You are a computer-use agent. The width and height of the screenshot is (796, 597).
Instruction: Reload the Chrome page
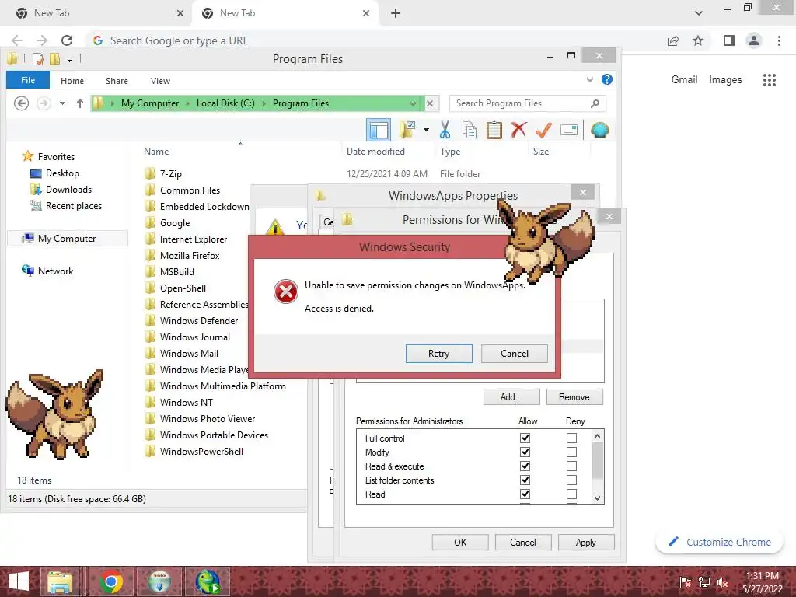[x=67, y=40]
